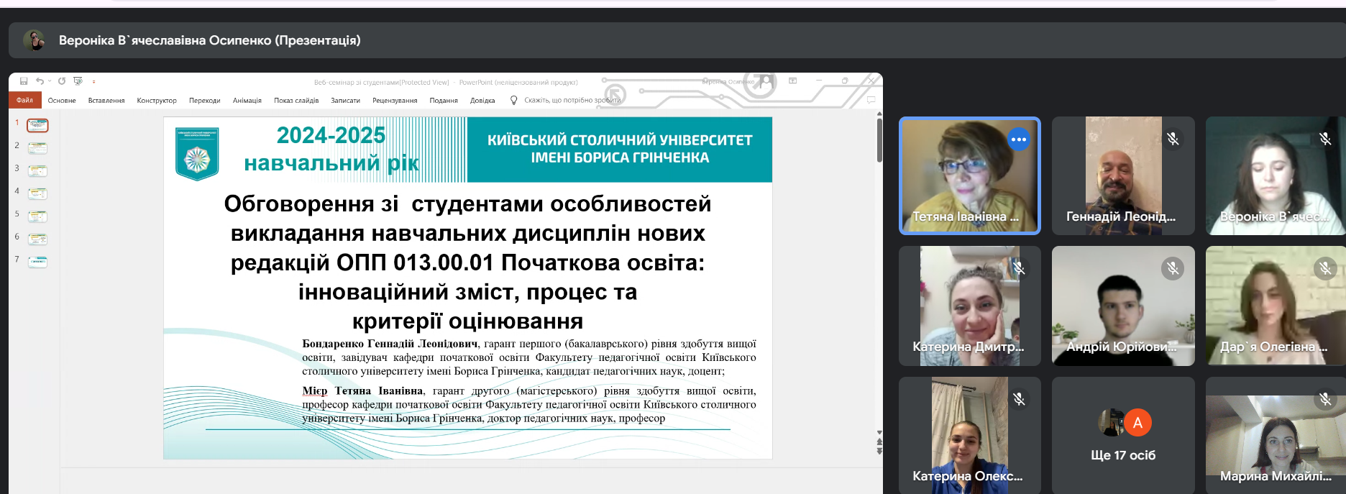Select slide 2 thumbnail
Image resolution: width=1346 pixels, height=494 pixels.
pyautogui.click(x=37, y=148)
